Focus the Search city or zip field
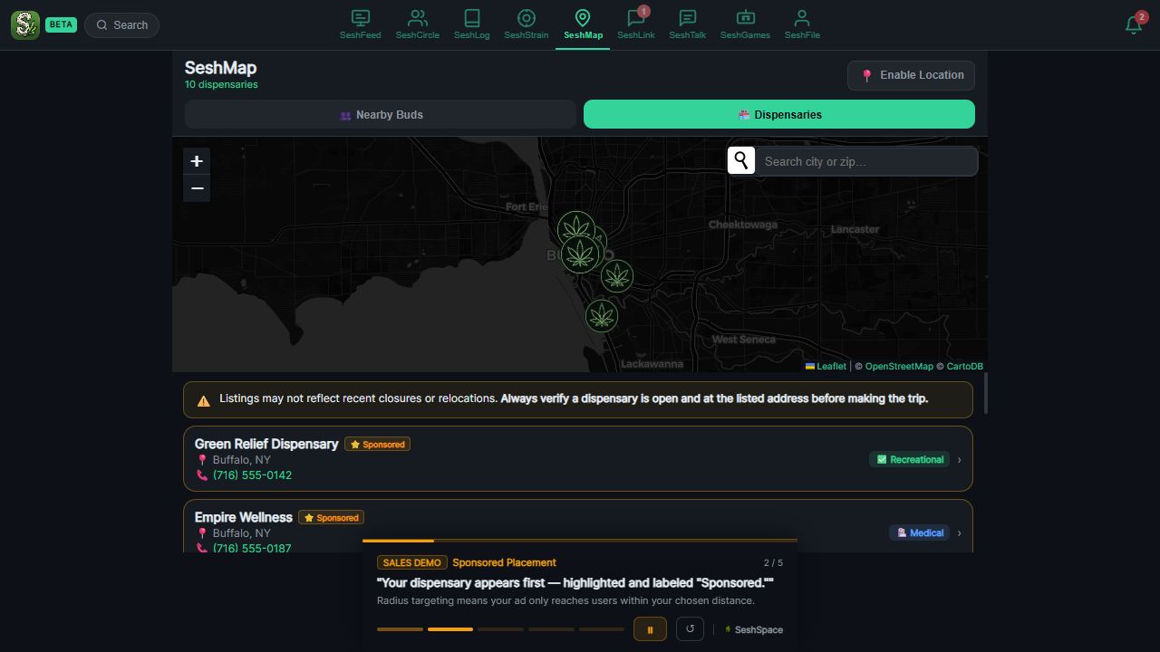This screenshot has height=652, width=1160. 866,161
